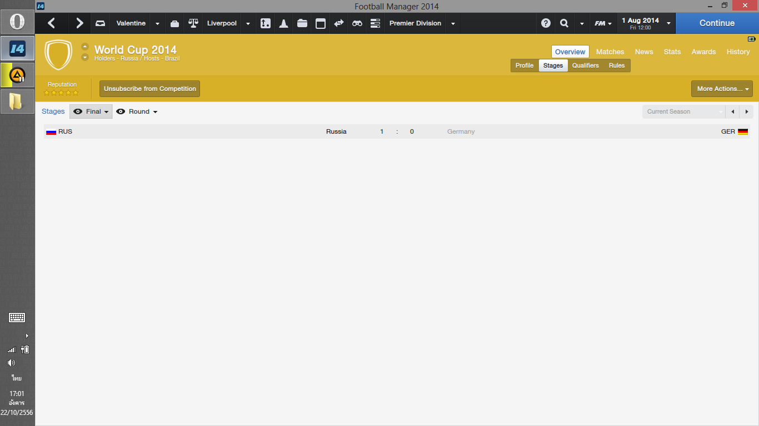759x426 pixels.
Task: Click the Valentine manager name
Action: (131, 23)
